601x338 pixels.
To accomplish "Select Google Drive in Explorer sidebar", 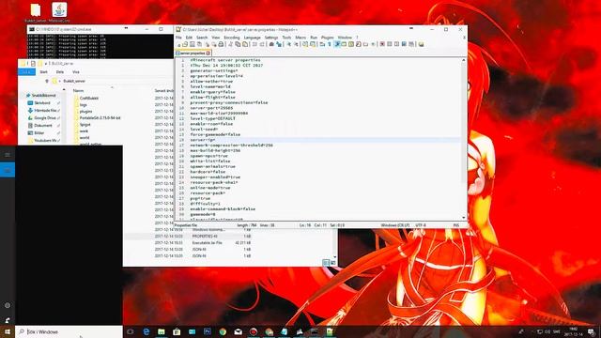I will pos(44,118).
